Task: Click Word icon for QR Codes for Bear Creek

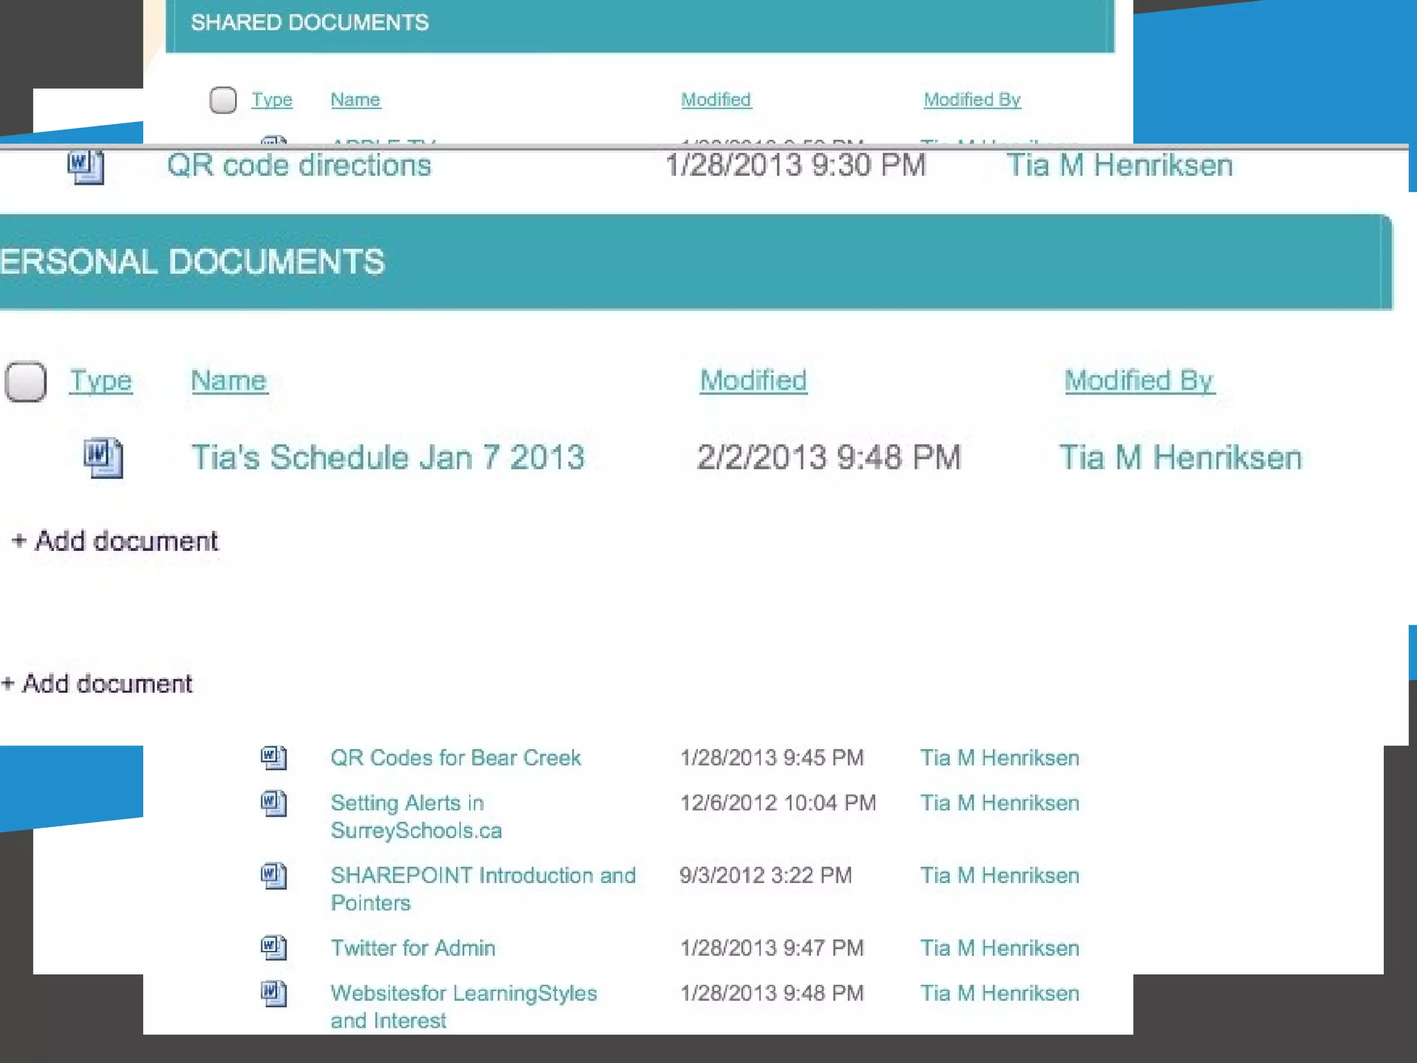Action: (273, 757)
